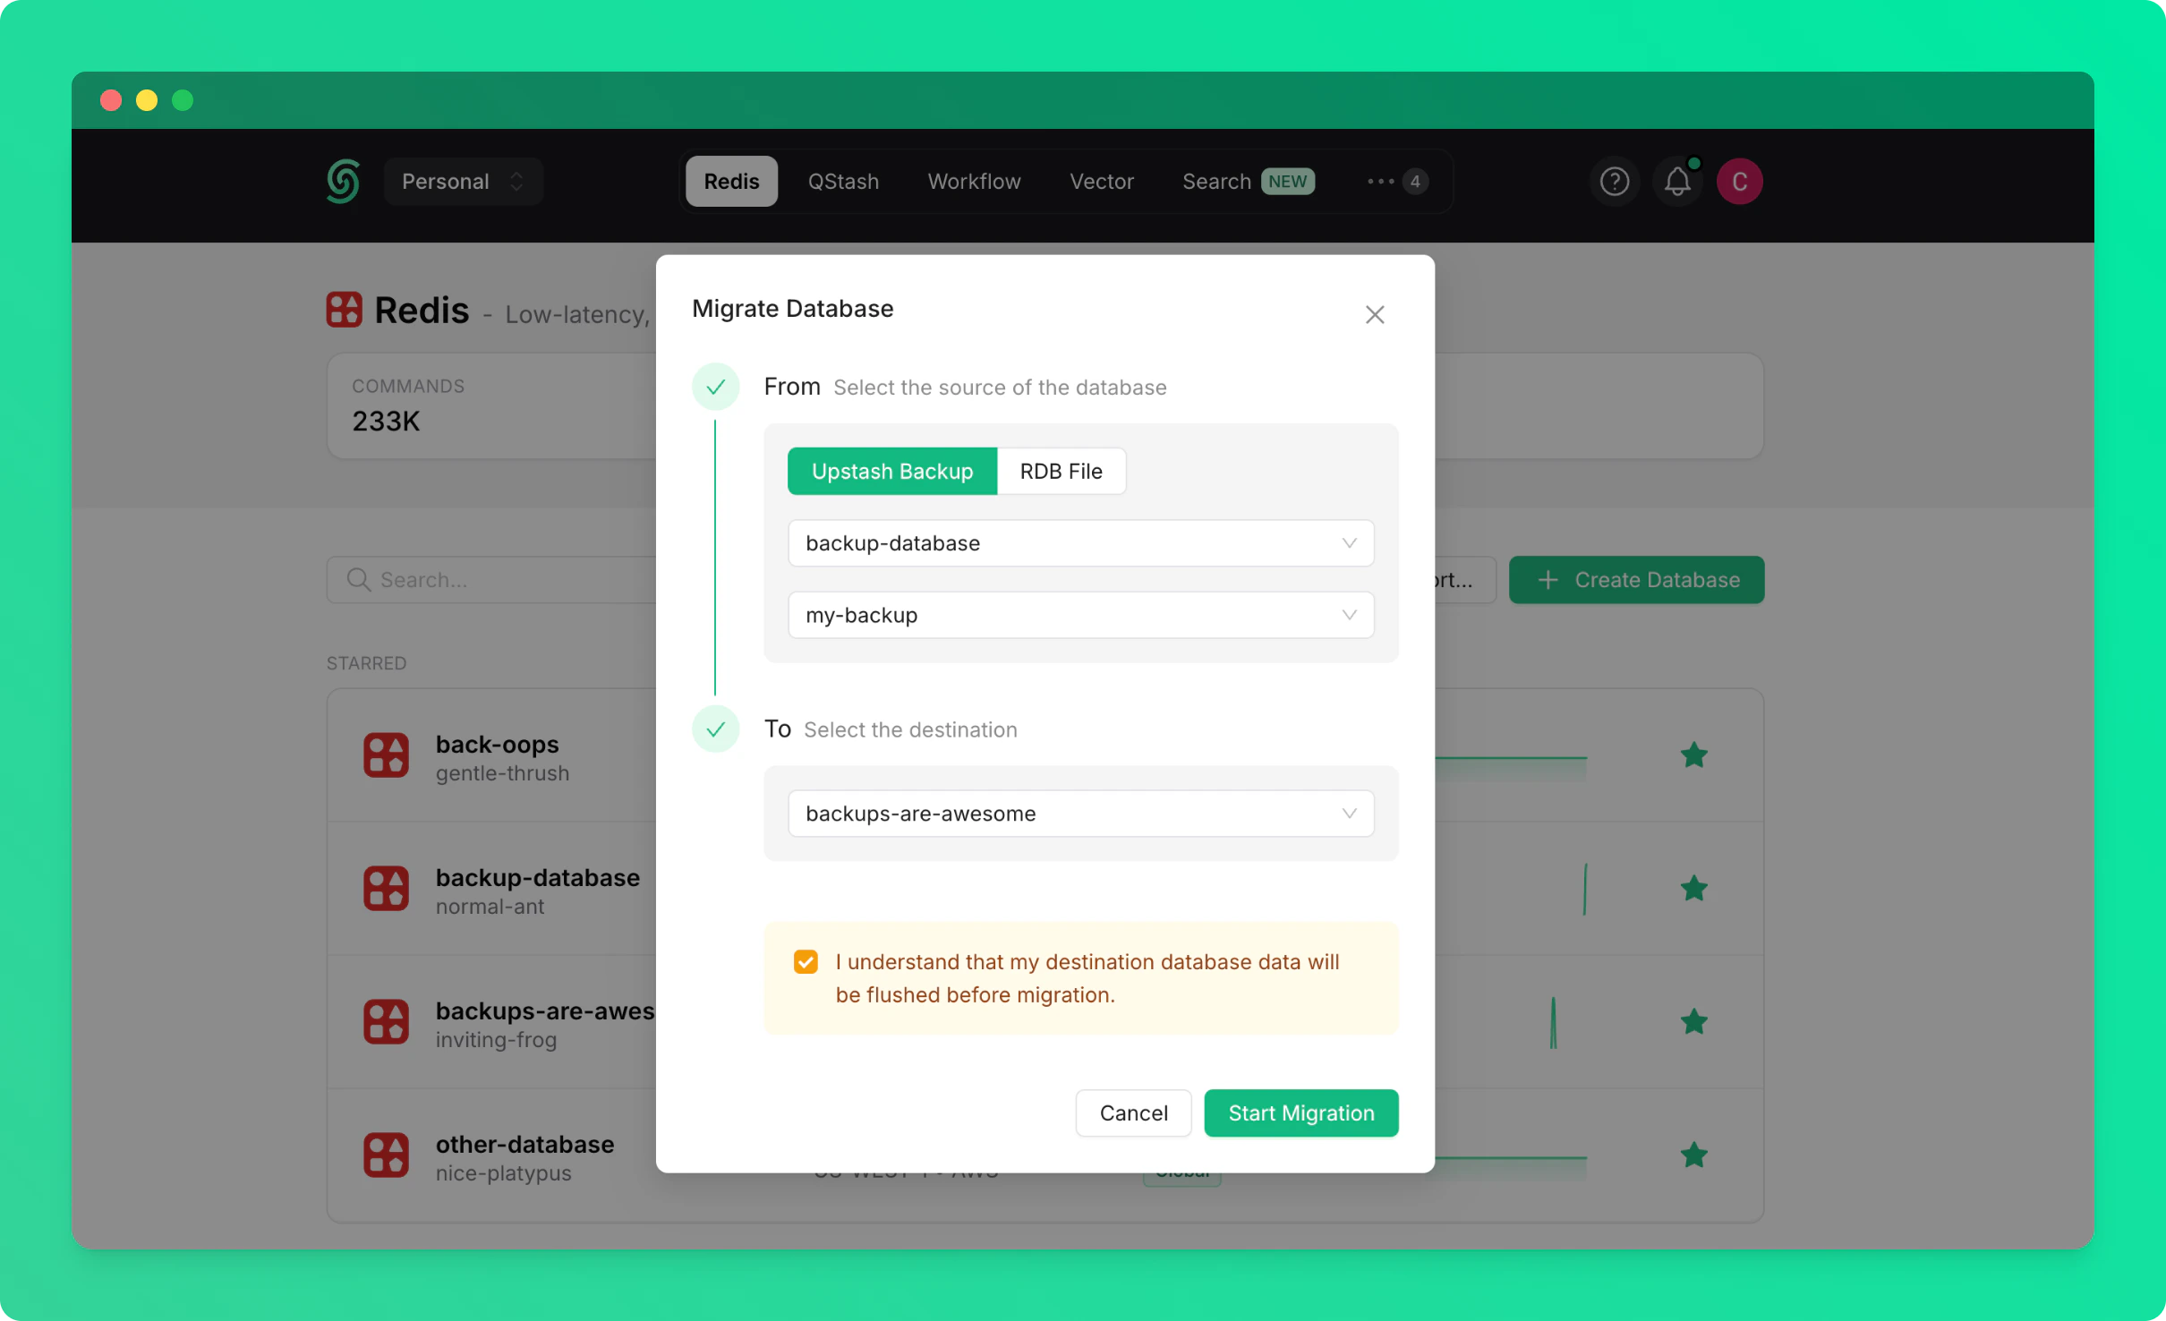Screen dimensions: 2166x1321
Task: Click the Upstash logo icon
Action: [x=344, y=182]
